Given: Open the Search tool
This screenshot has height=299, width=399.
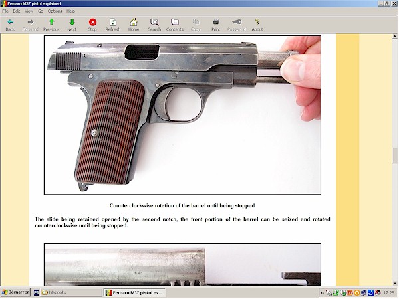Looking at the screenshot, I should click(x=154, y=25).
